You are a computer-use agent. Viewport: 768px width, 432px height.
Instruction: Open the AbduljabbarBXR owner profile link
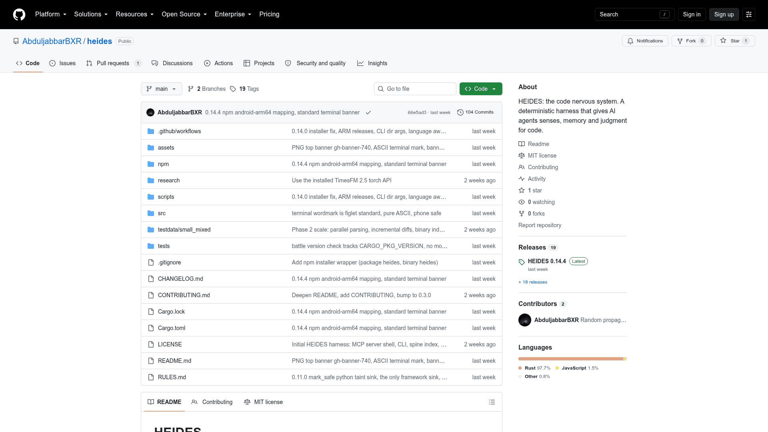(52, 41)
